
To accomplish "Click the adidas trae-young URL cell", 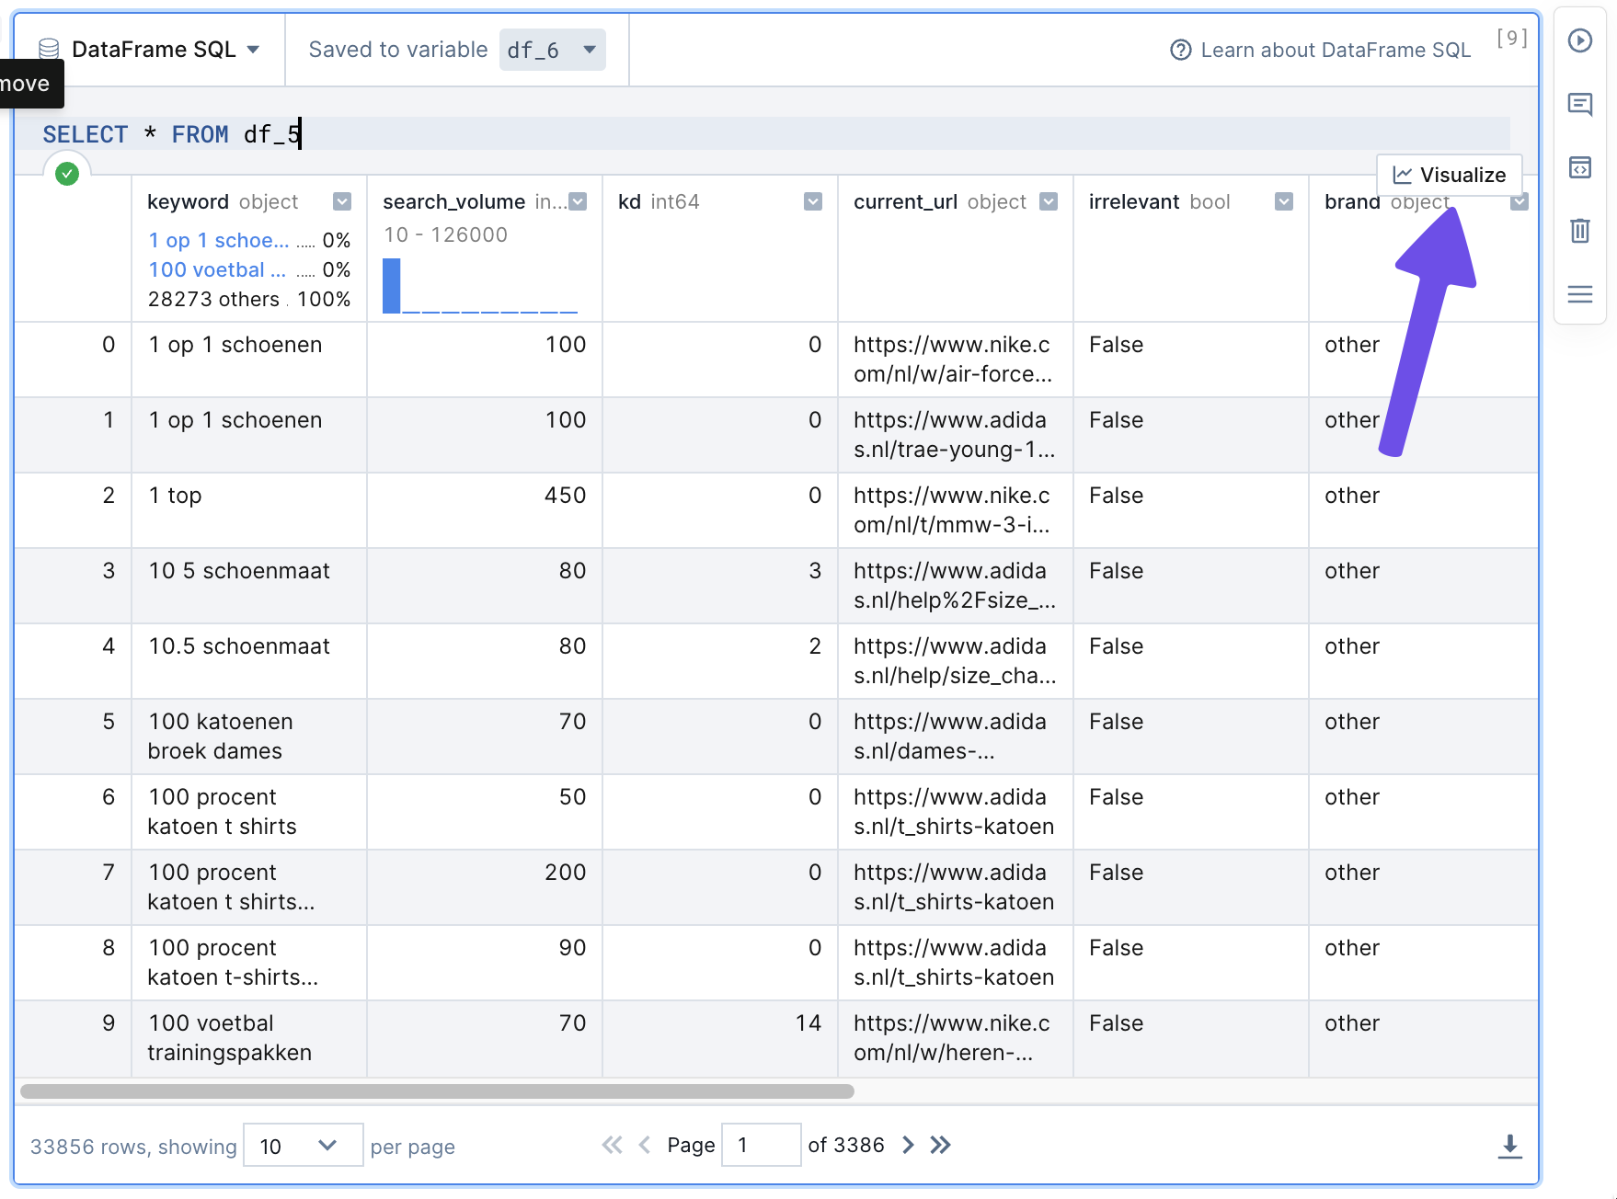I will [x=956, y=435].
